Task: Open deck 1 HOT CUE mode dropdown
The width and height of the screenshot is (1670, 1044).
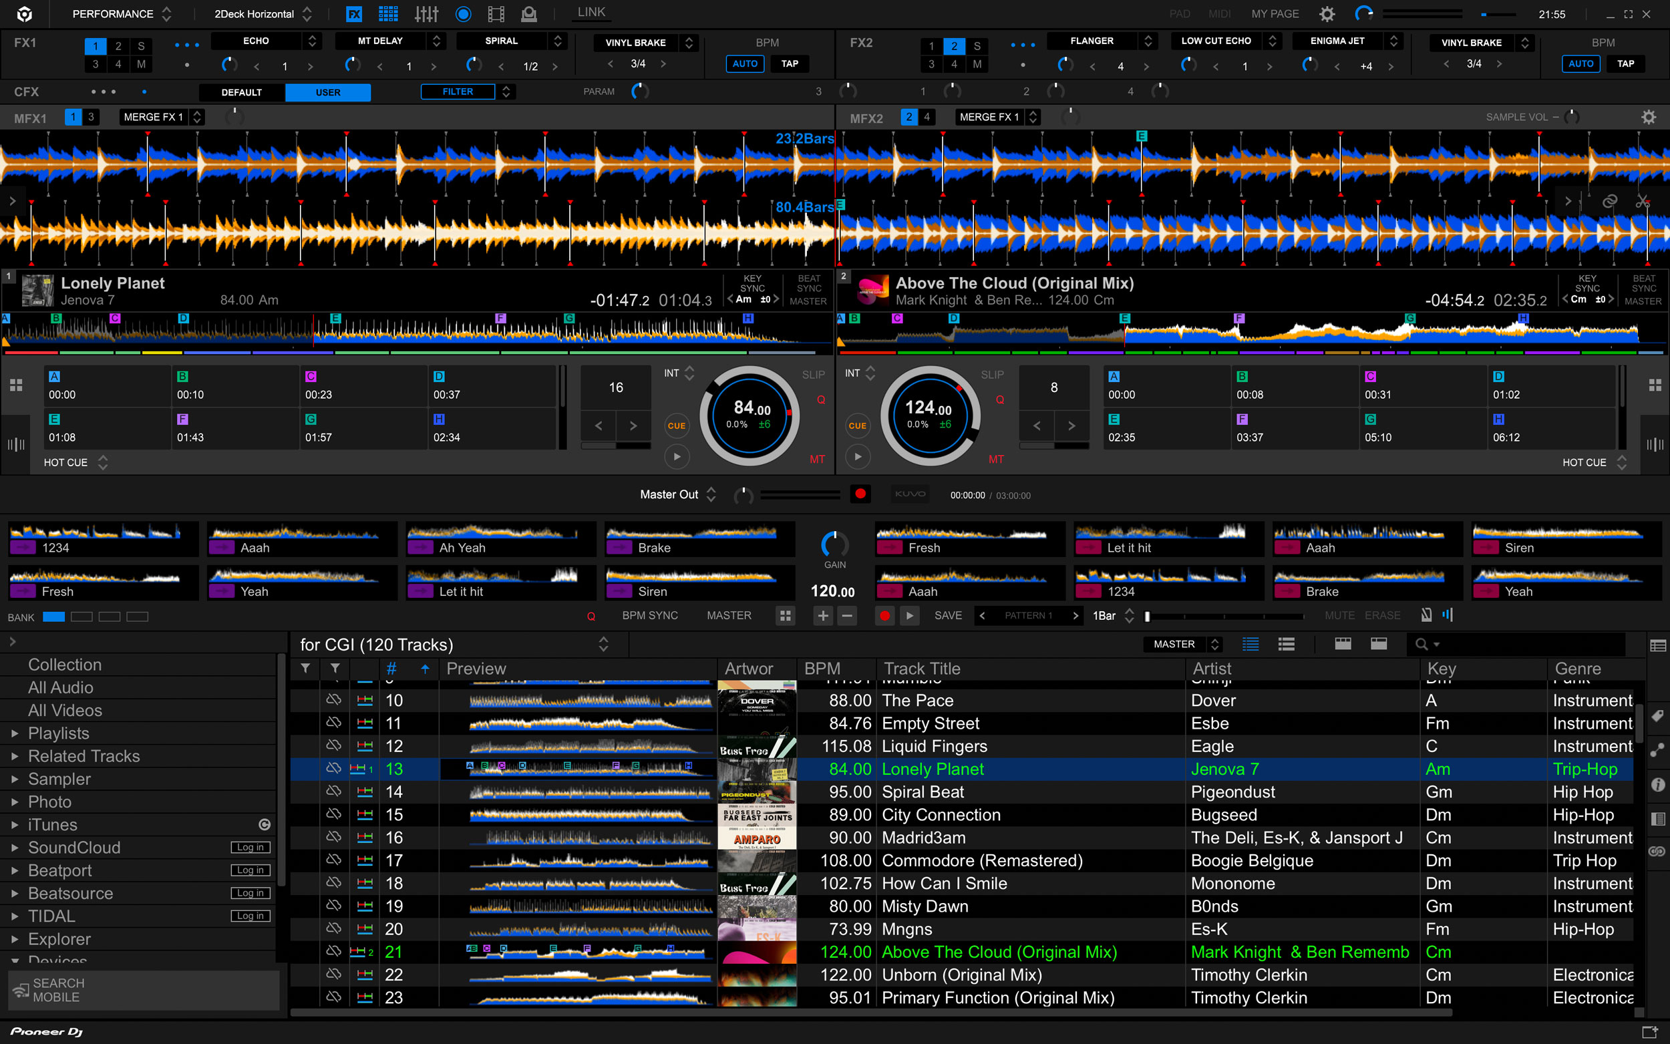Action: coord(76,462)
